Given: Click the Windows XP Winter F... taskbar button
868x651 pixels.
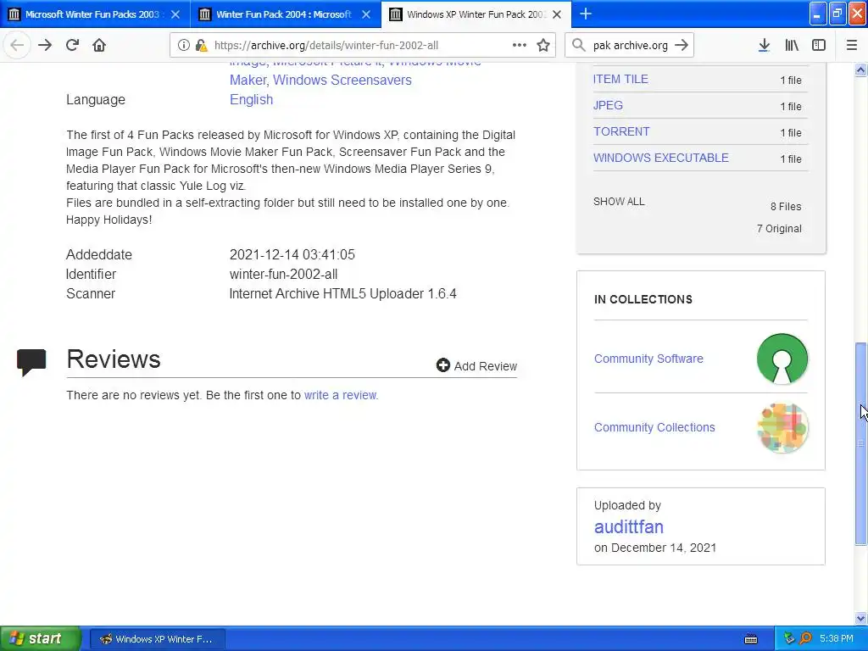Looking at the screenshot, I should pos(157,639).
